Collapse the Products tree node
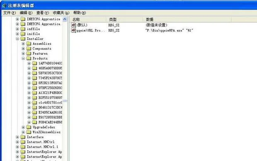The width and height of the screenshot is (257, 161). (23, 58)
